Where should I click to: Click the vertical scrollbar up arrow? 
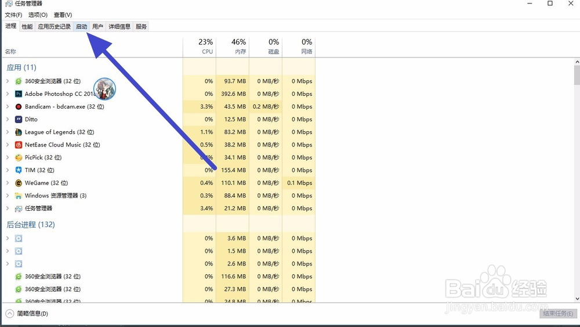tap(577, 62)
